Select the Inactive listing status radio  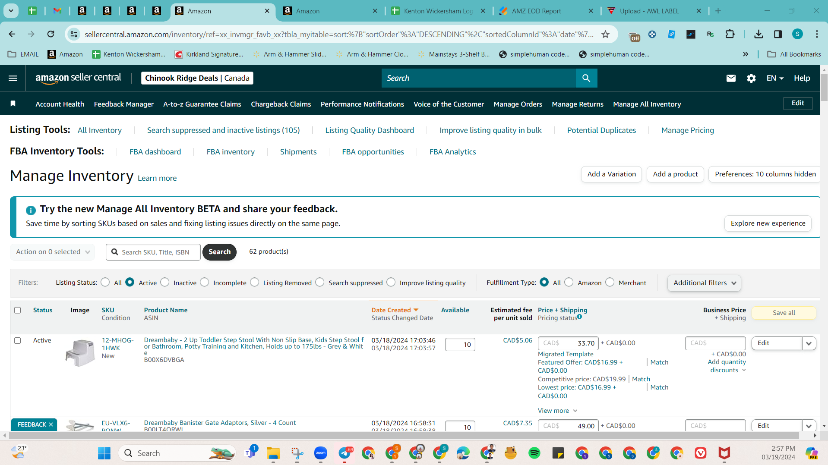tap(164, 282)
